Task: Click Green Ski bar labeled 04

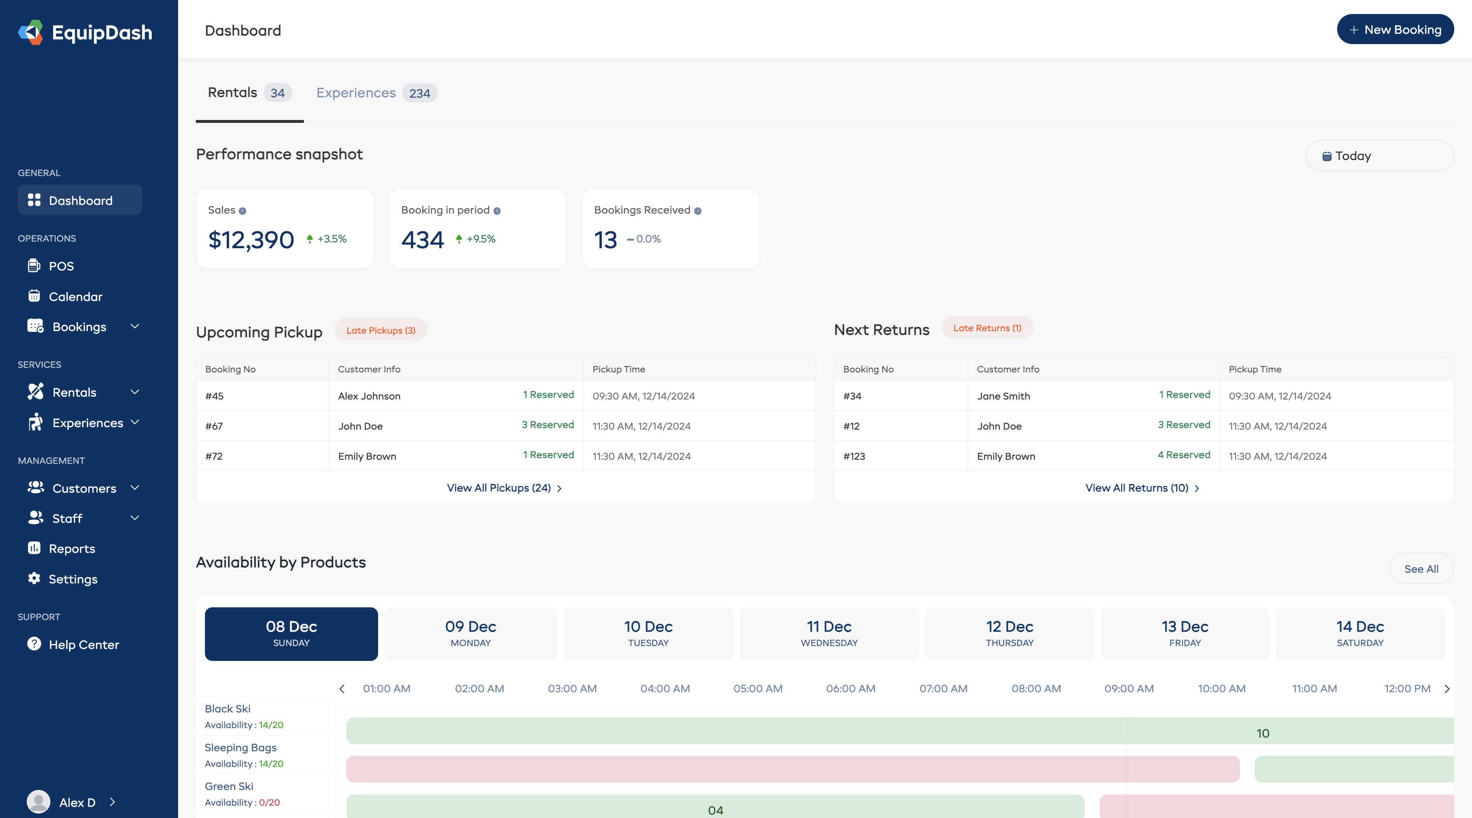Action: tap(715, 806)
